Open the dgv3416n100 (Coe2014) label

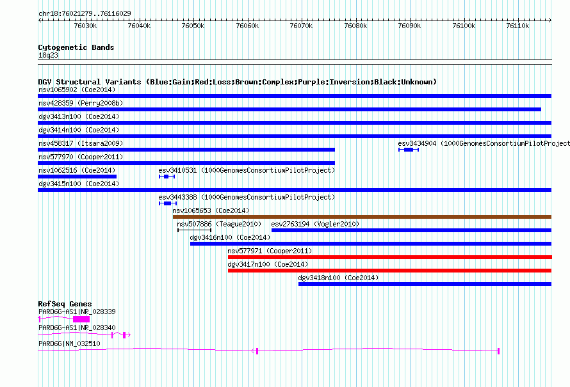click(x=230, y=237)
